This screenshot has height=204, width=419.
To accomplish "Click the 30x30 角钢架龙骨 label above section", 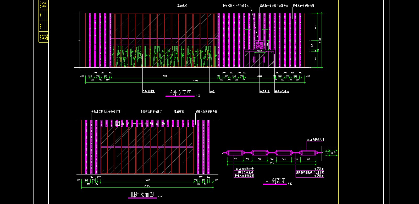I will point(315,140).
